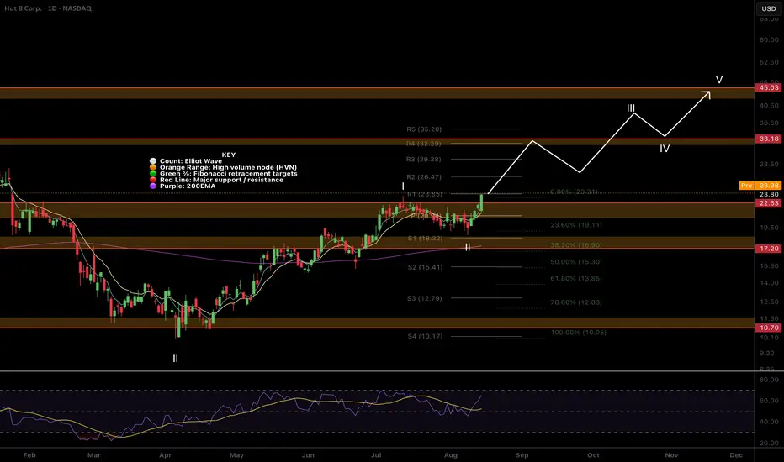The image size is (784, 462).
Task: Click the R5 (35.20) pivot label
Action: [423, 130]
